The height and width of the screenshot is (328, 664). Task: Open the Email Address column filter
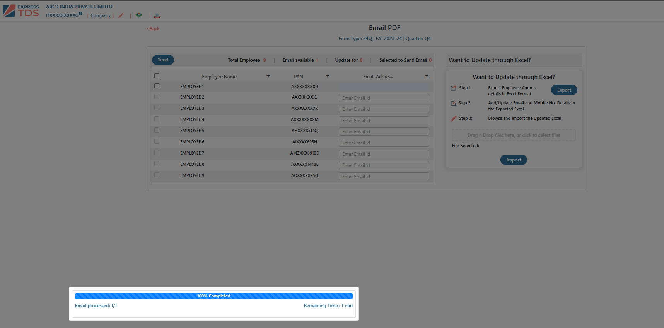(x=427, y=77)
